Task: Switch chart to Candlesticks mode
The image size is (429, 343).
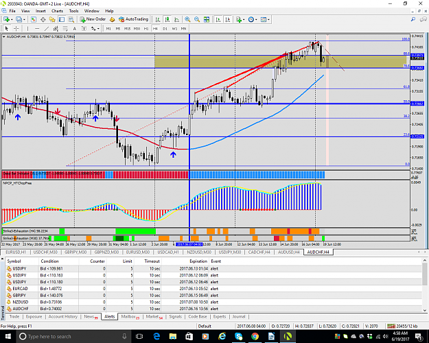Action: [x=167, y=19]
